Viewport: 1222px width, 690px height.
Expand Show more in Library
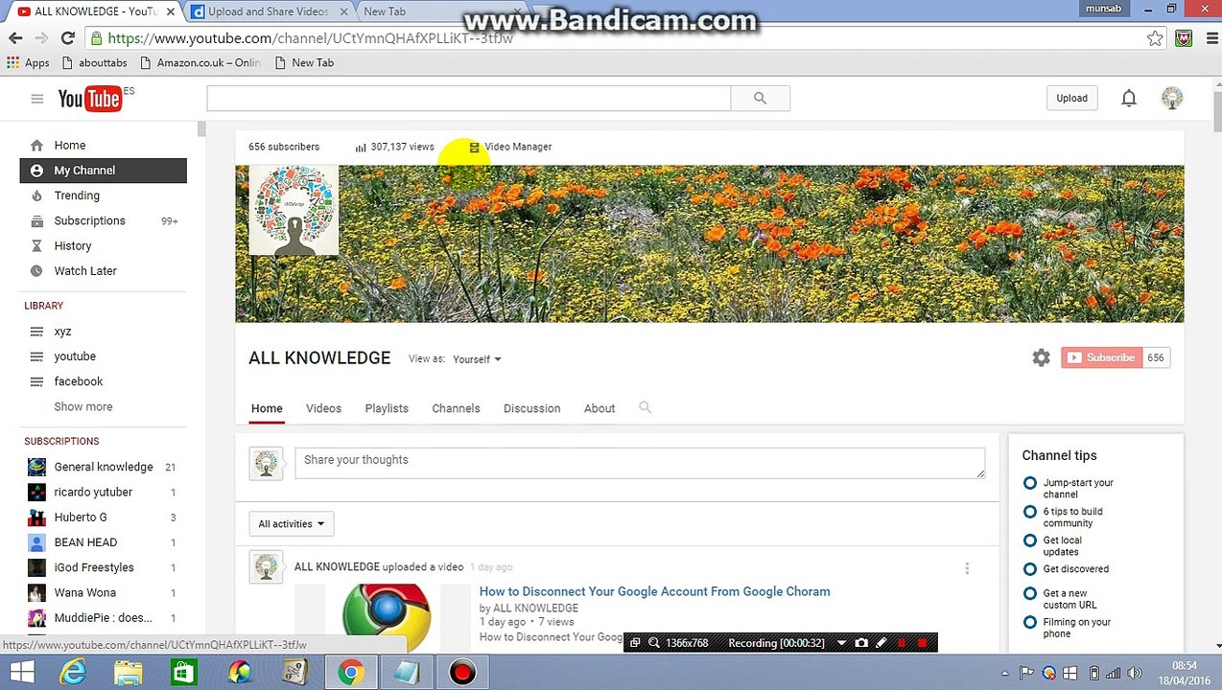[x=83, y=406]
